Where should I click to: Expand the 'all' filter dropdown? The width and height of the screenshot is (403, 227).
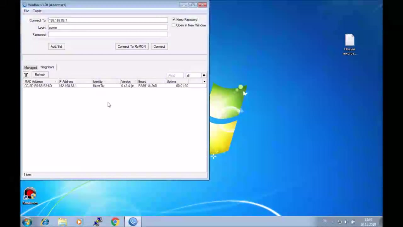[204, 75]
